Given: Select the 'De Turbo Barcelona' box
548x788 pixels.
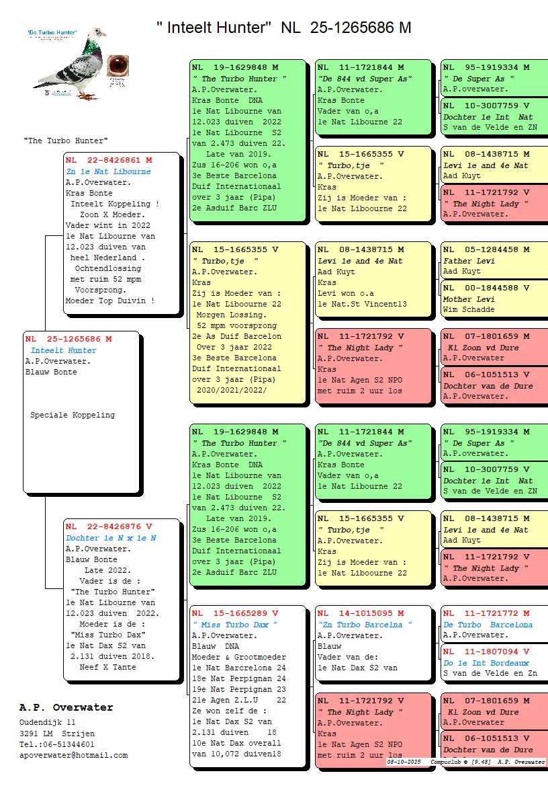Looking at the screenshot, I should point(494,624).
